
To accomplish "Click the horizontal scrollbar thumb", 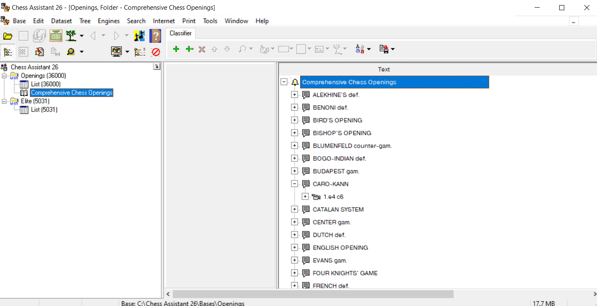I will coord(313,294).
